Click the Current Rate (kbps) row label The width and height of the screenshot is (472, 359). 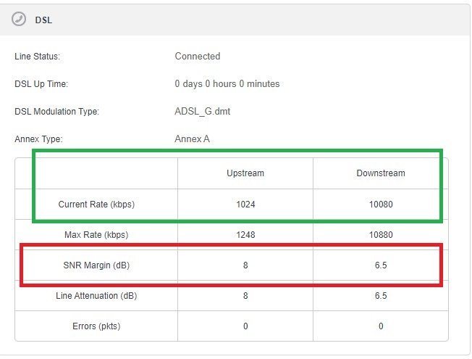tap(96, 205)
